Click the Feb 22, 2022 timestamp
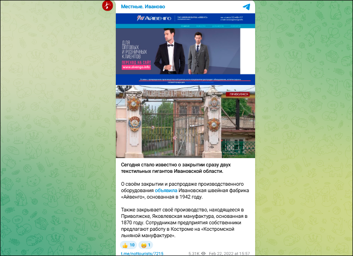353x256 pixels. click(229, 253)
